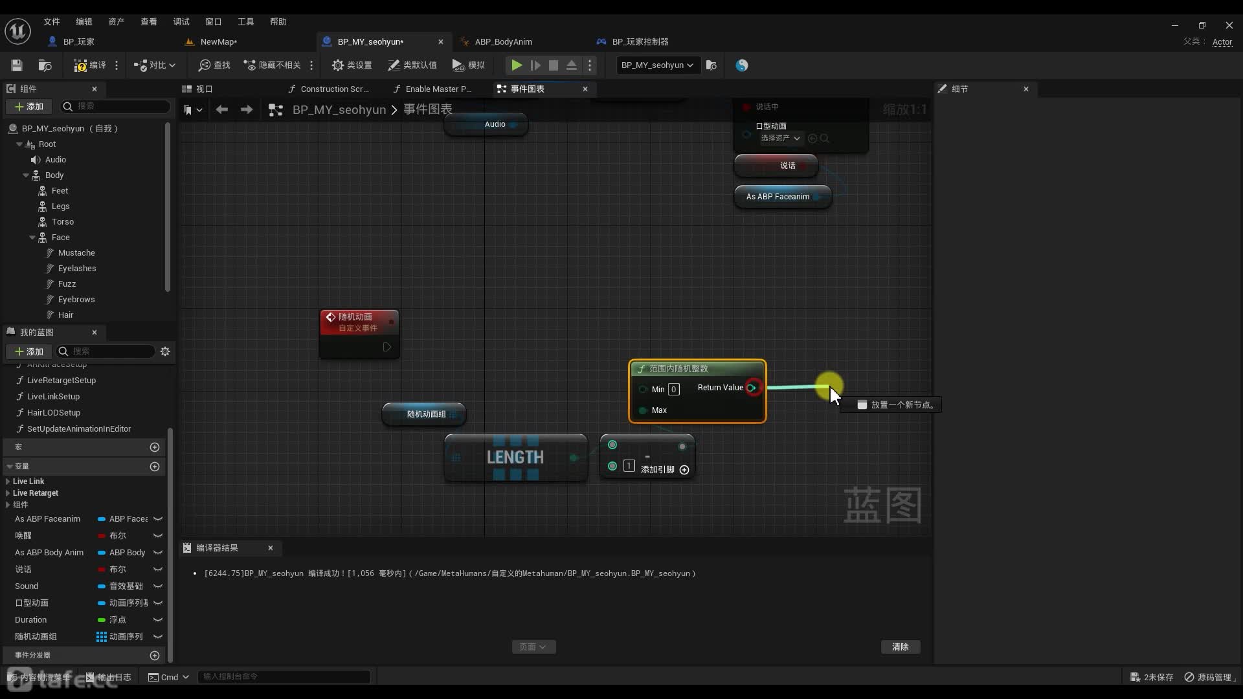Toggle Hide Unrelated (隐藏不相关) nodes
The width and height of the screenshot is (1243, 699).
272,65
